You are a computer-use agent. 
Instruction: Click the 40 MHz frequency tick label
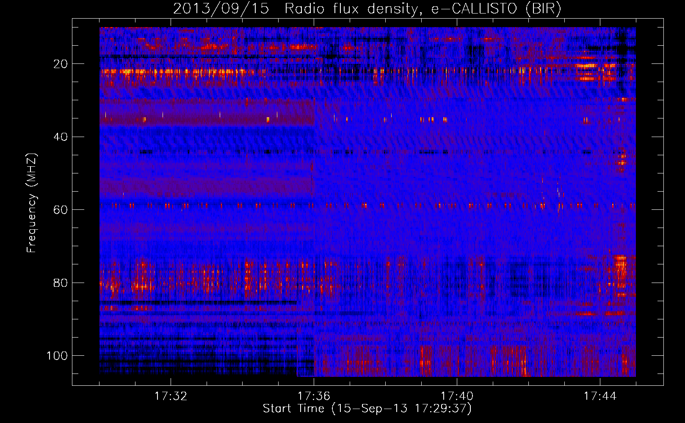coord(61,137)
